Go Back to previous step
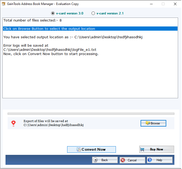The height and width of the screenshot is (169, 182). point(105,160)
